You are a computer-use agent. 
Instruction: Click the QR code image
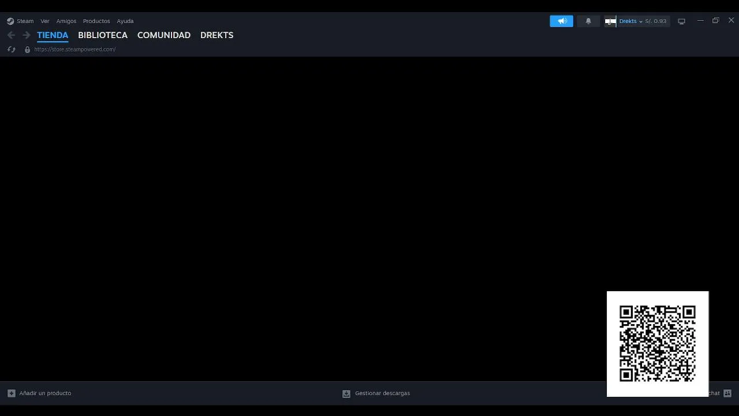[x=658, y=344]
